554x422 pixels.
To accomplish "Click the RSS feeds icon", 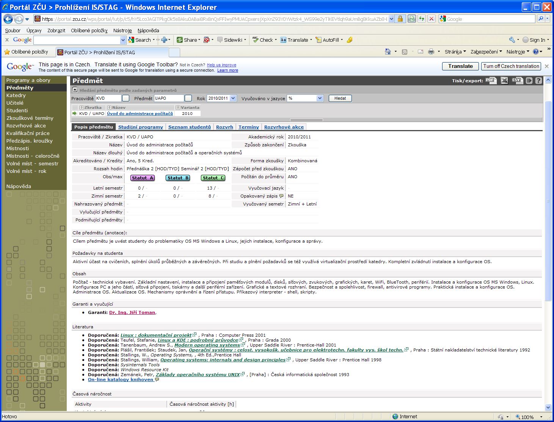I will point(405,52).
